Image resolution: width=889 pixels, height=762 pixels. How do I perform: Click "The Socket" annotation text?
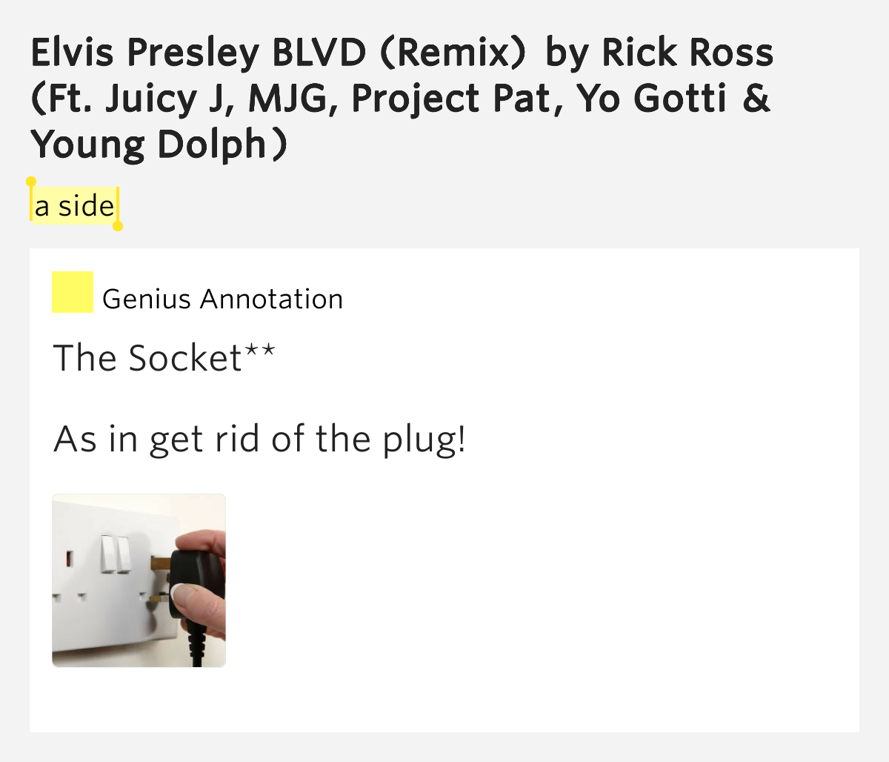pos(148,358)
